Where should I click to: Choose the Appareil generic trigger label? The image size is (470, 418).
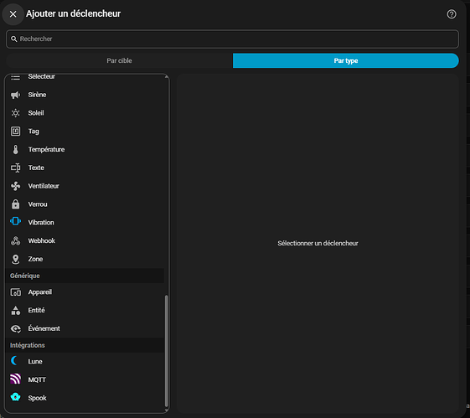coord(40,292)
